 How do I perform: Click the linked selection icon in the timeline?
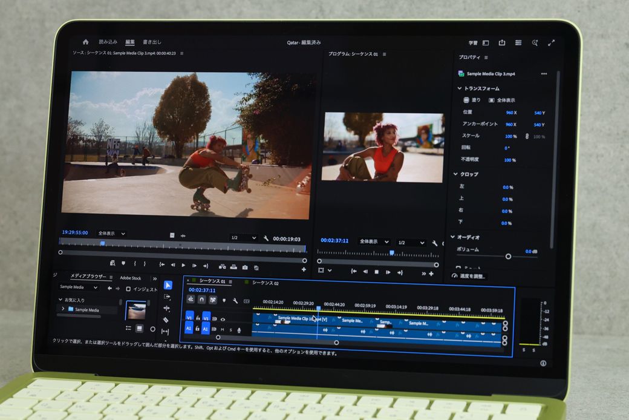click(x=191, y=299)
